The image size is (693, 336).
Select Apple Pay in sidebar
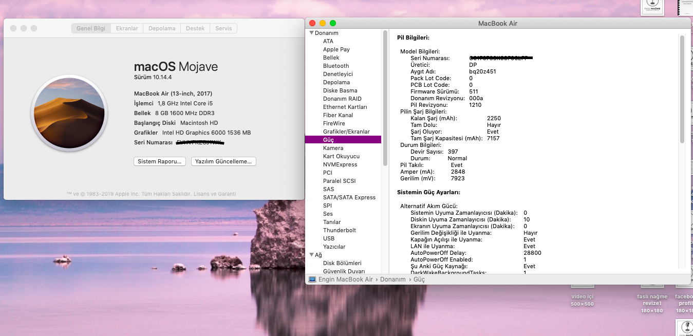(x=336, y=49)
